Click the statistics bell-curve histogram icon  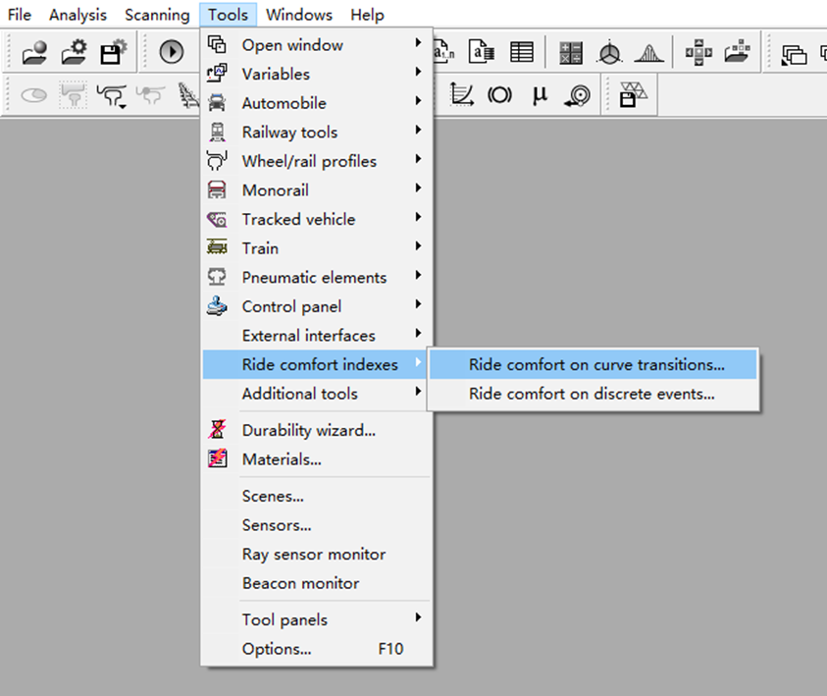point(649,53)
